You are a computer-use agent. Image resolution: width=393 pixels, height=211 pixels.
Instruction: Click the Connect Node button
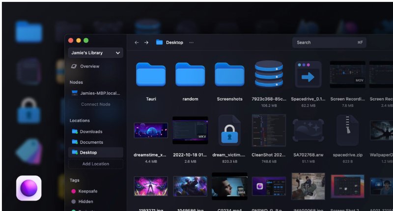95,104
